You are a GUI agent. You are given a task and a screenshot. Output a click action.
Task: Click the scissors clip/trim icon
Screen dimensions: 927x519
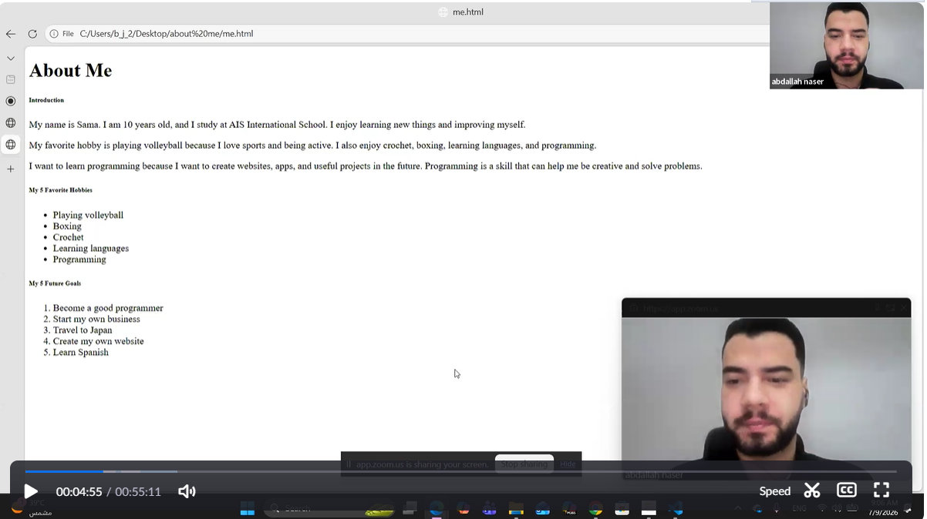(812, 491)
